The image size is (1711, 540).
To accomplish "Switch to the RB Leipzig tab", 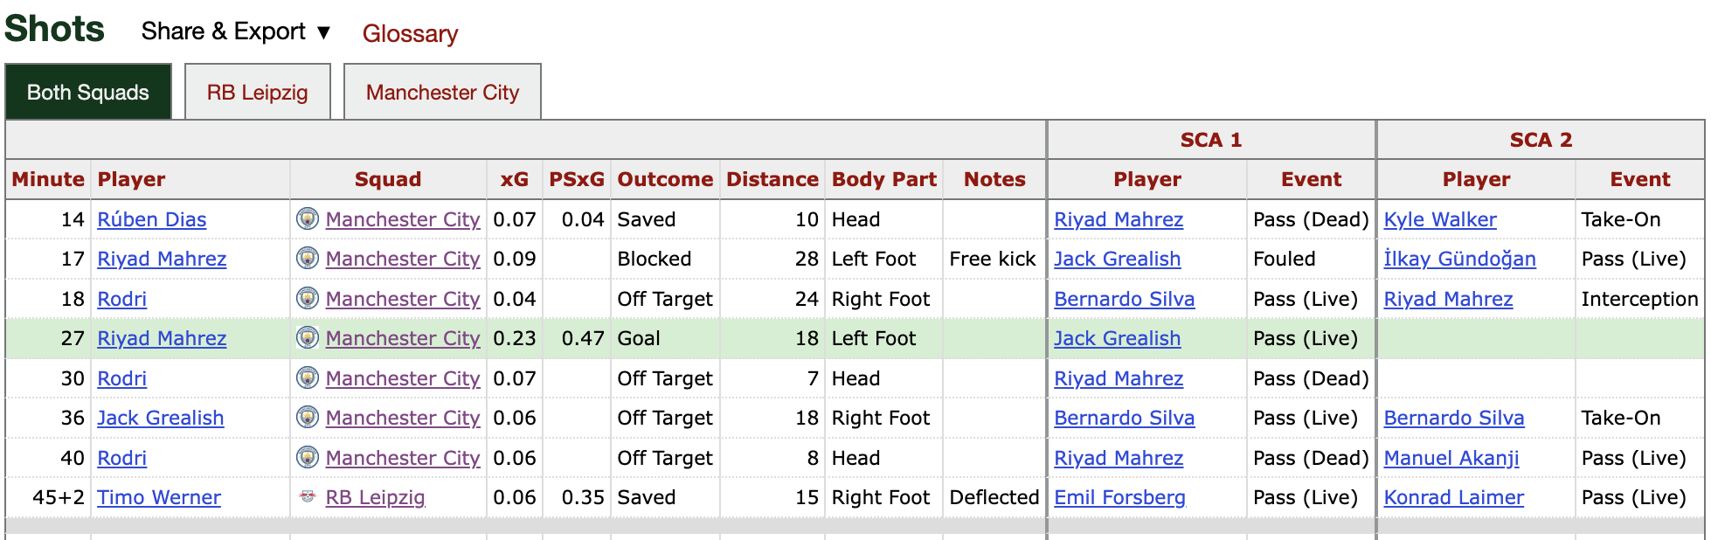I will click(x=258, y=92).
